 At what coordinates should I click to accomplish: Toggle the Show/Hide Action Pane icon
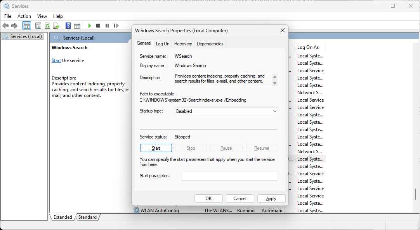pyautogui.click(x=77, y=26)
